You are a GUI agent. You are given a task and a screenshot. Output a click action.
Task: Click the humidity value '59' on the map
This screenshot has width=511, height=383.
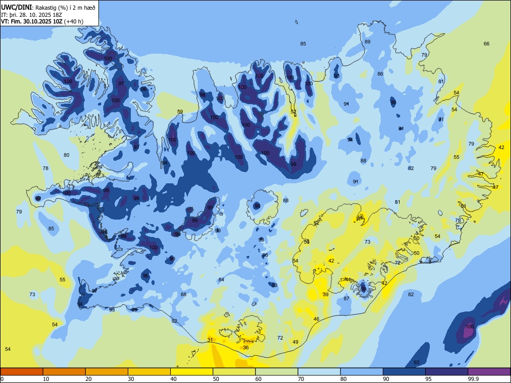tap(180, 112)
